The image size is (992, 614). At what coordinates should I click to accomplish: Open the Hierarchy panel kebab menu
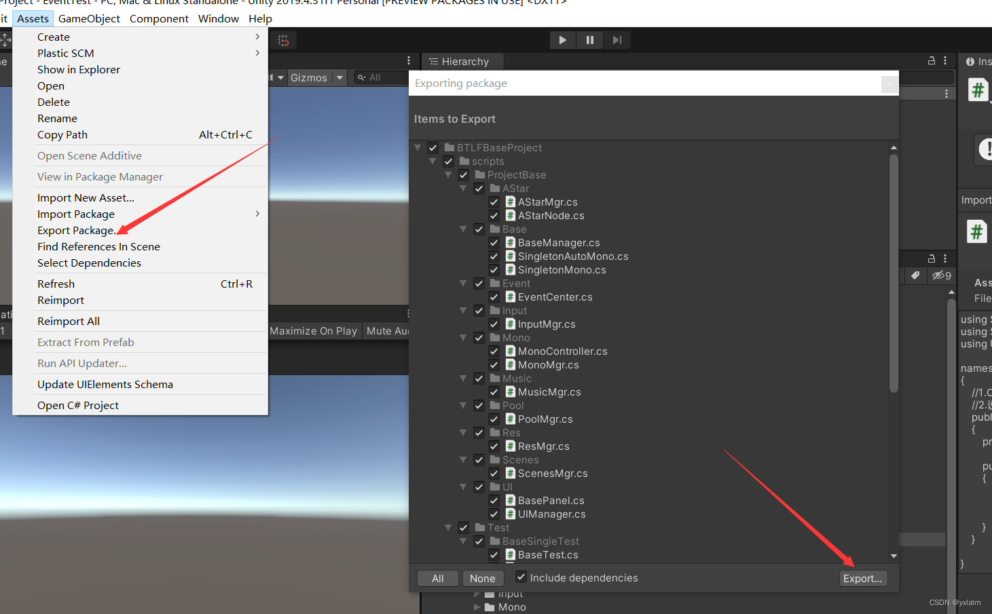click(945, 61)
